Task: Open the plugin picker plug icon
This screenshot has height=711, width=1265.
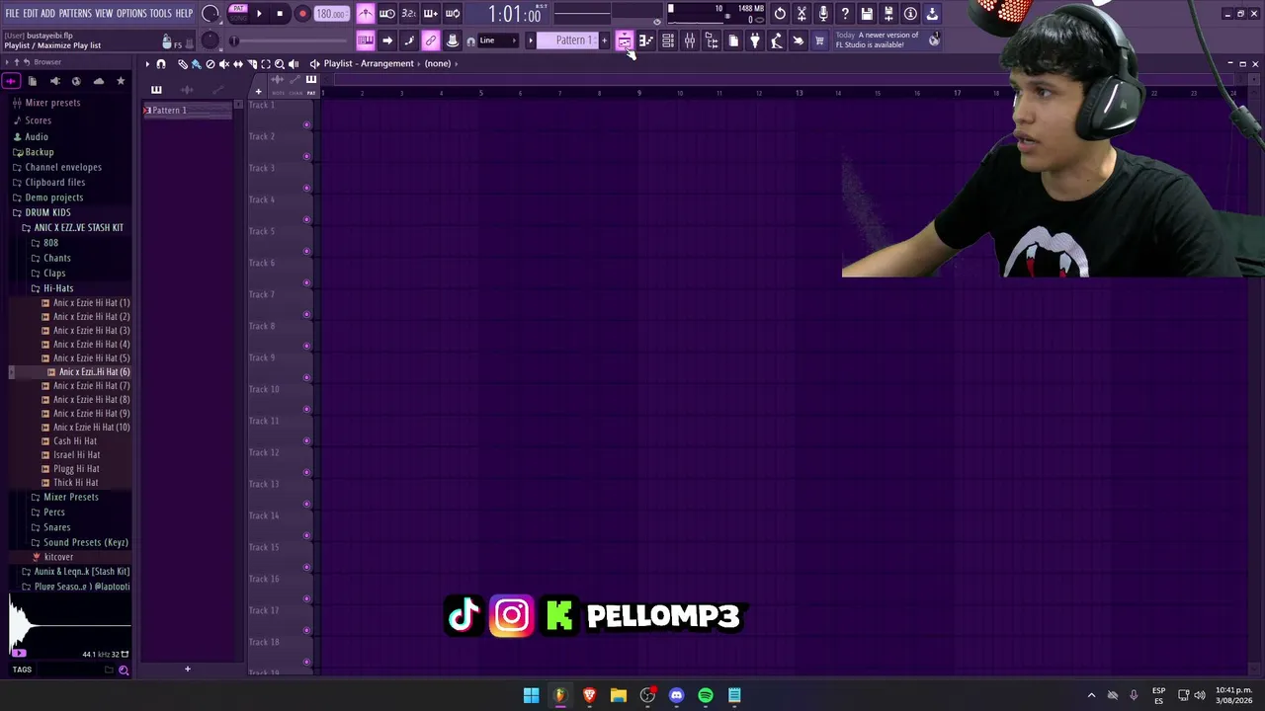Action: tap(755, 40)
